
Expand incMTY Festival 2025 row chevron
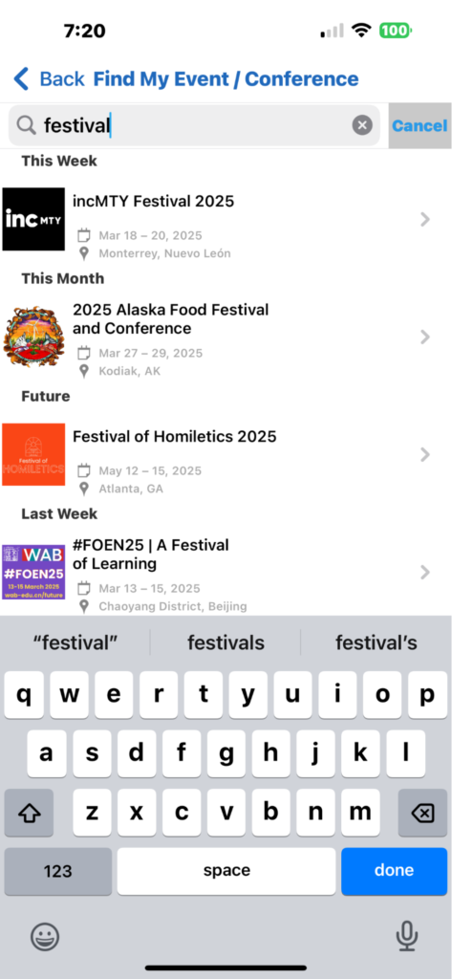point(425,219)
